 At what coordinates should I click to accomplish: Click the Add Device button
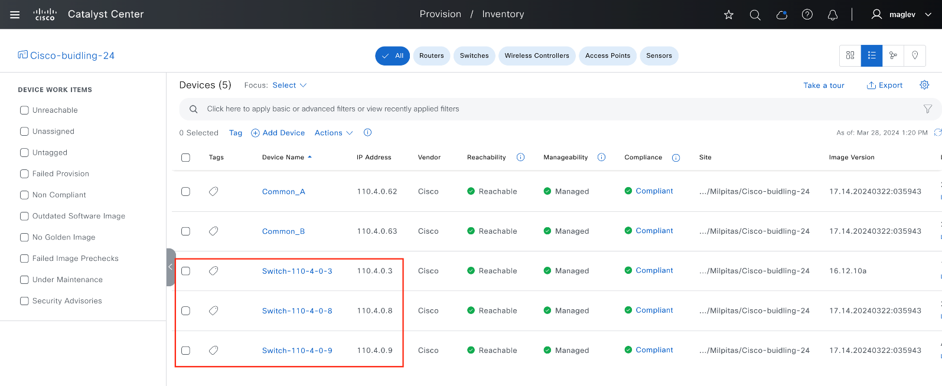pyautogui.click(x=278, y=133)
